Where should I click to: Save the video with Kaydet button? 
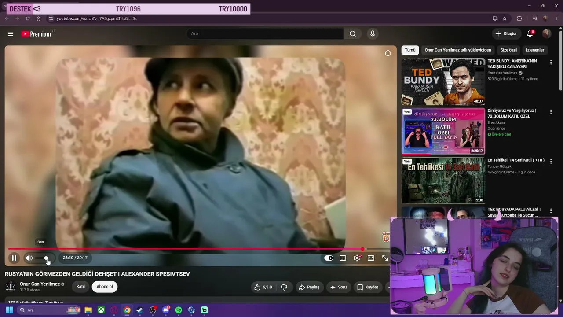tap(367, 287)
